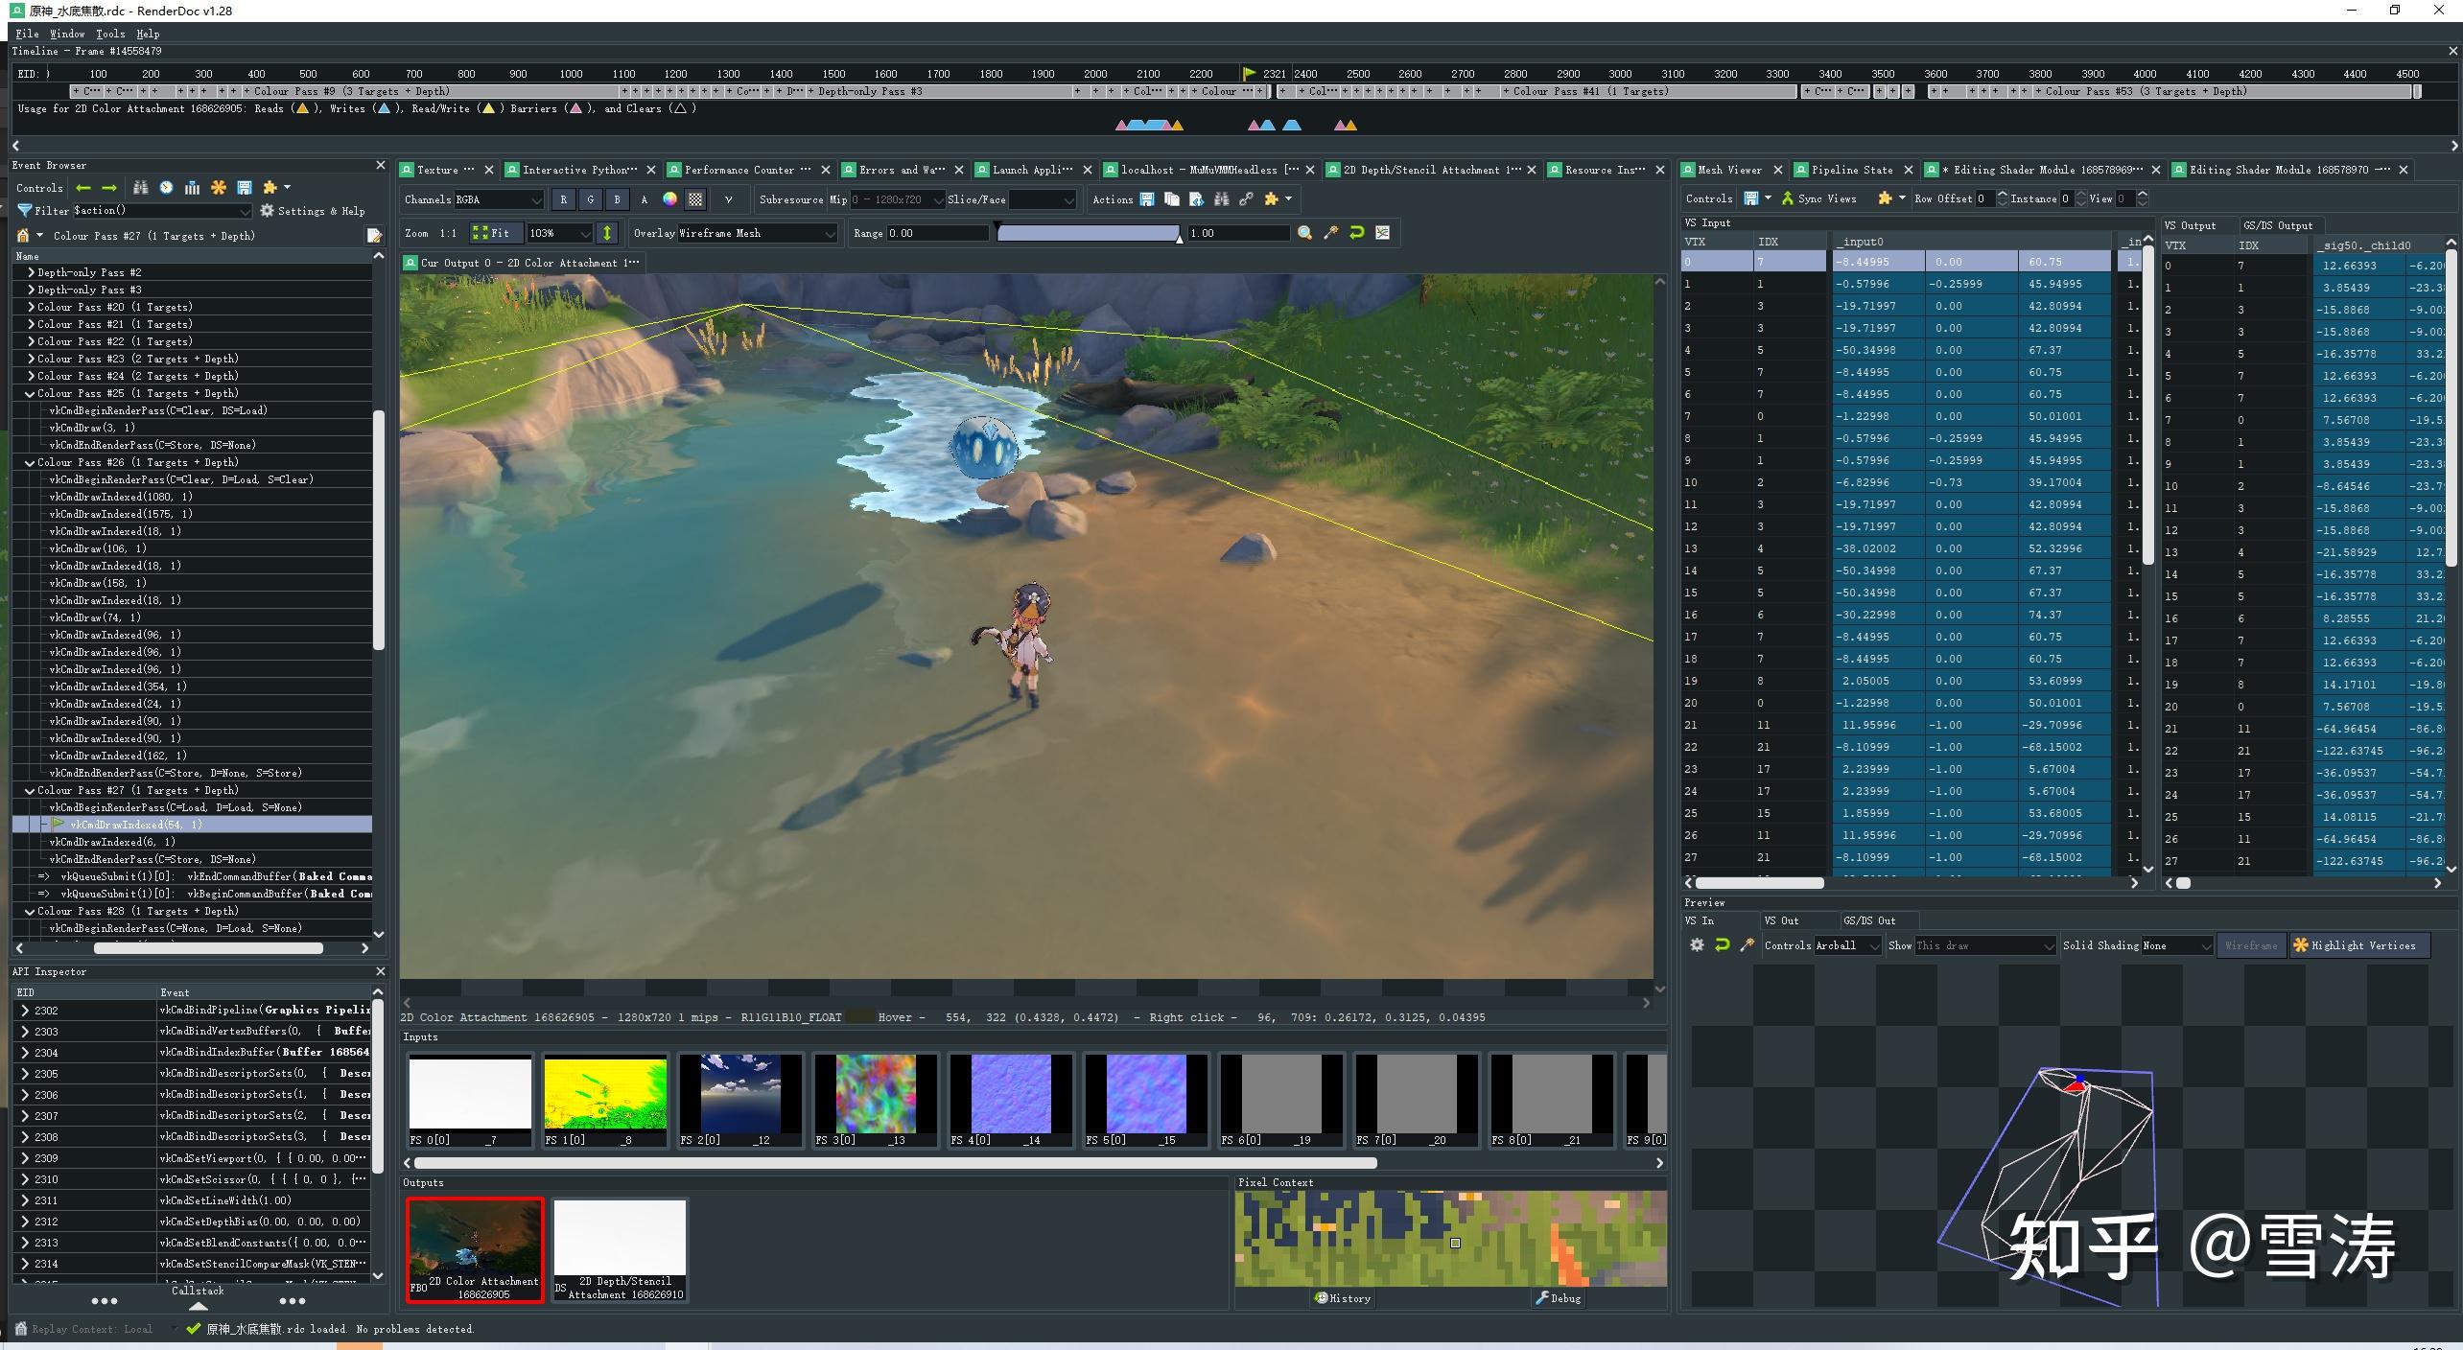Collapse the Colour Pass #26 tree node
Screen dimensions: 2463x1350
tap(30, 462)
